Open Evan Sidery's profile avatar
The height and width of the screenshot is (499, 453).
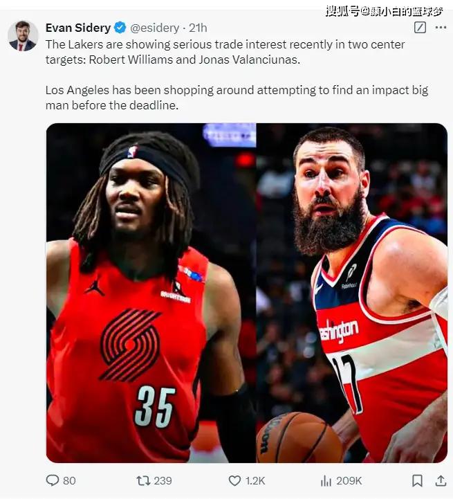pos(23,36)
